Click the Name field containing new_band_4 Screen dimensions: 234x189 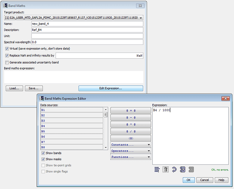[x=87, y=24]
